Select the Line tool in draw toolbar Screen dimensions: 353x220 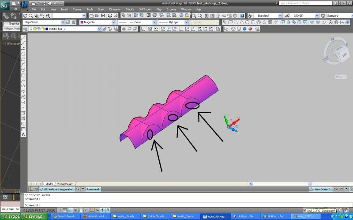point(23,37)
